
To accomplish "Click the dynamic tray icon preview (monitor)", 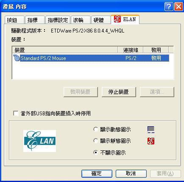I will [x=151, y=130].
